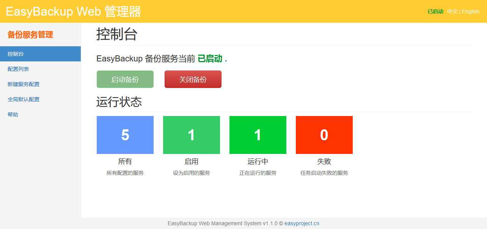
Task: Click the green 启动备份 button
Action: pos(125,79)
